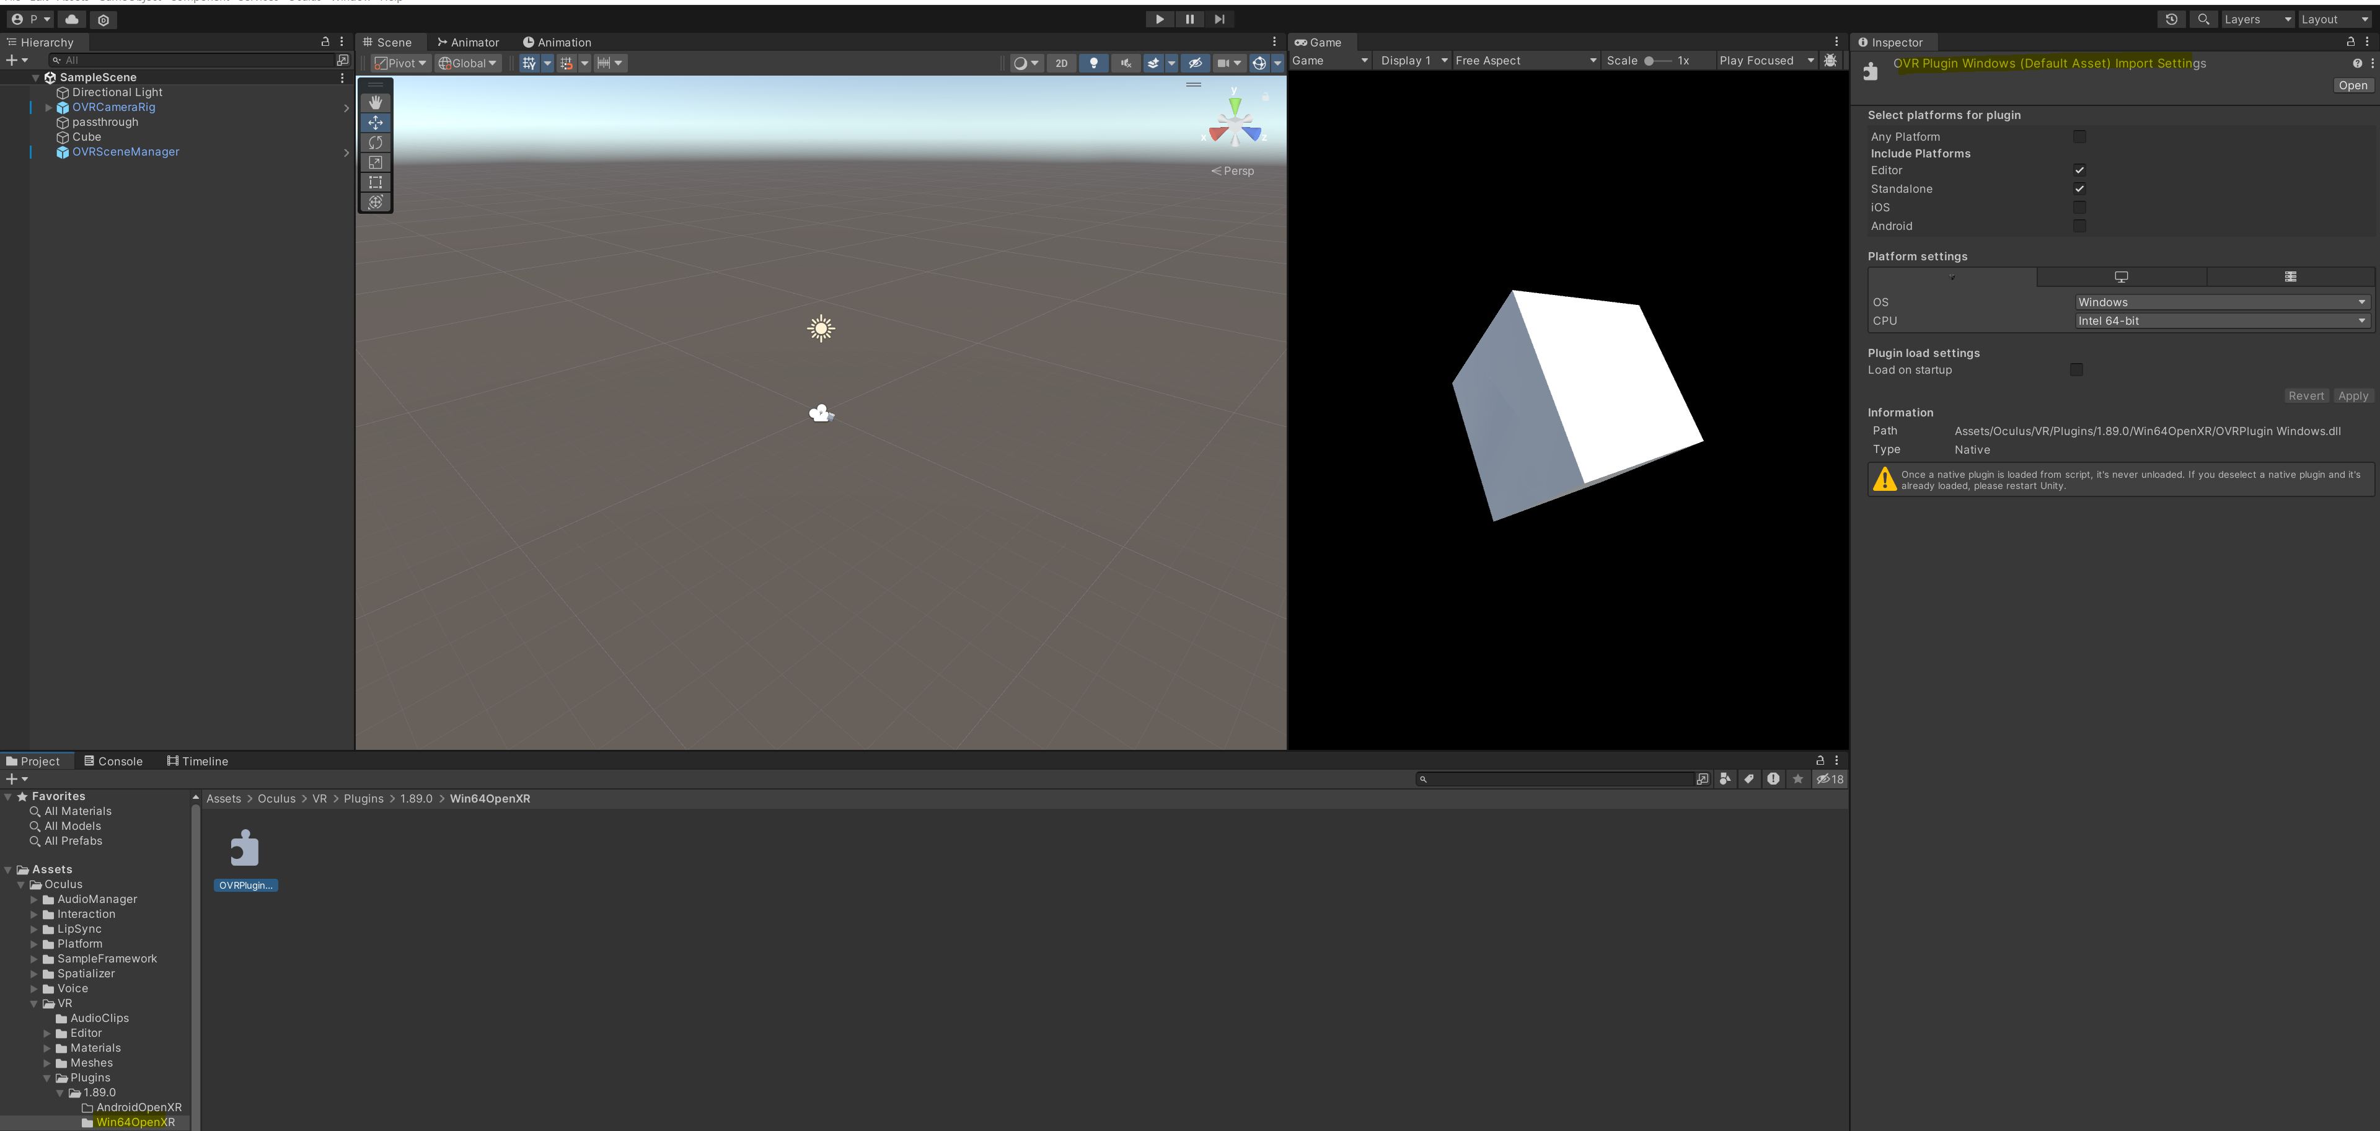Expand the OVRCameraRig hierarchy item
2380x1131 pixels.
(48, 107)
